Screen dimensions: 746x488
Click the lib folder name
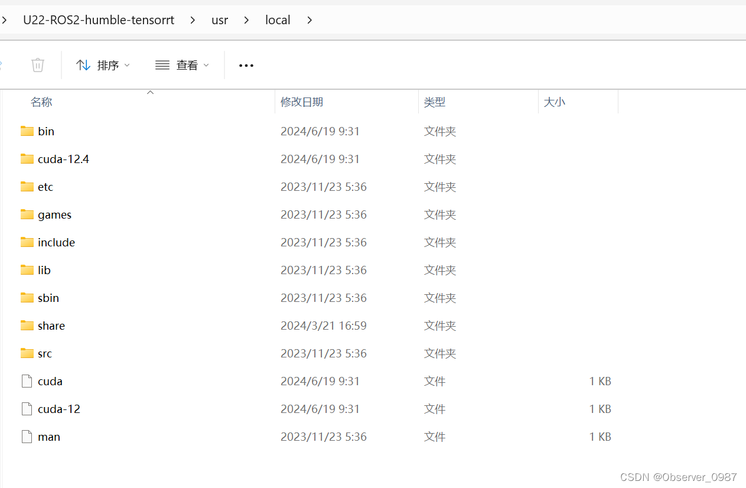click(44, 270)
